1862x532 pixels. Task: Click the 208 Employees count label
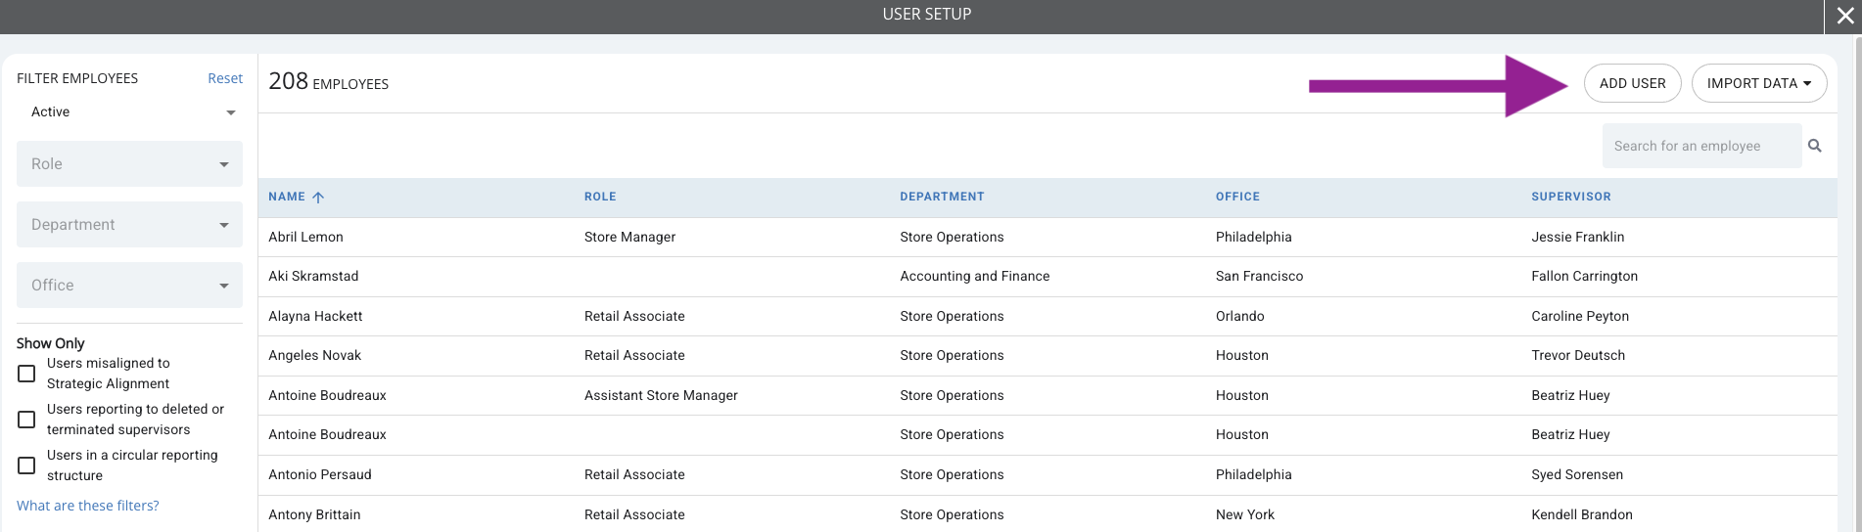click(x=328, y=82)
